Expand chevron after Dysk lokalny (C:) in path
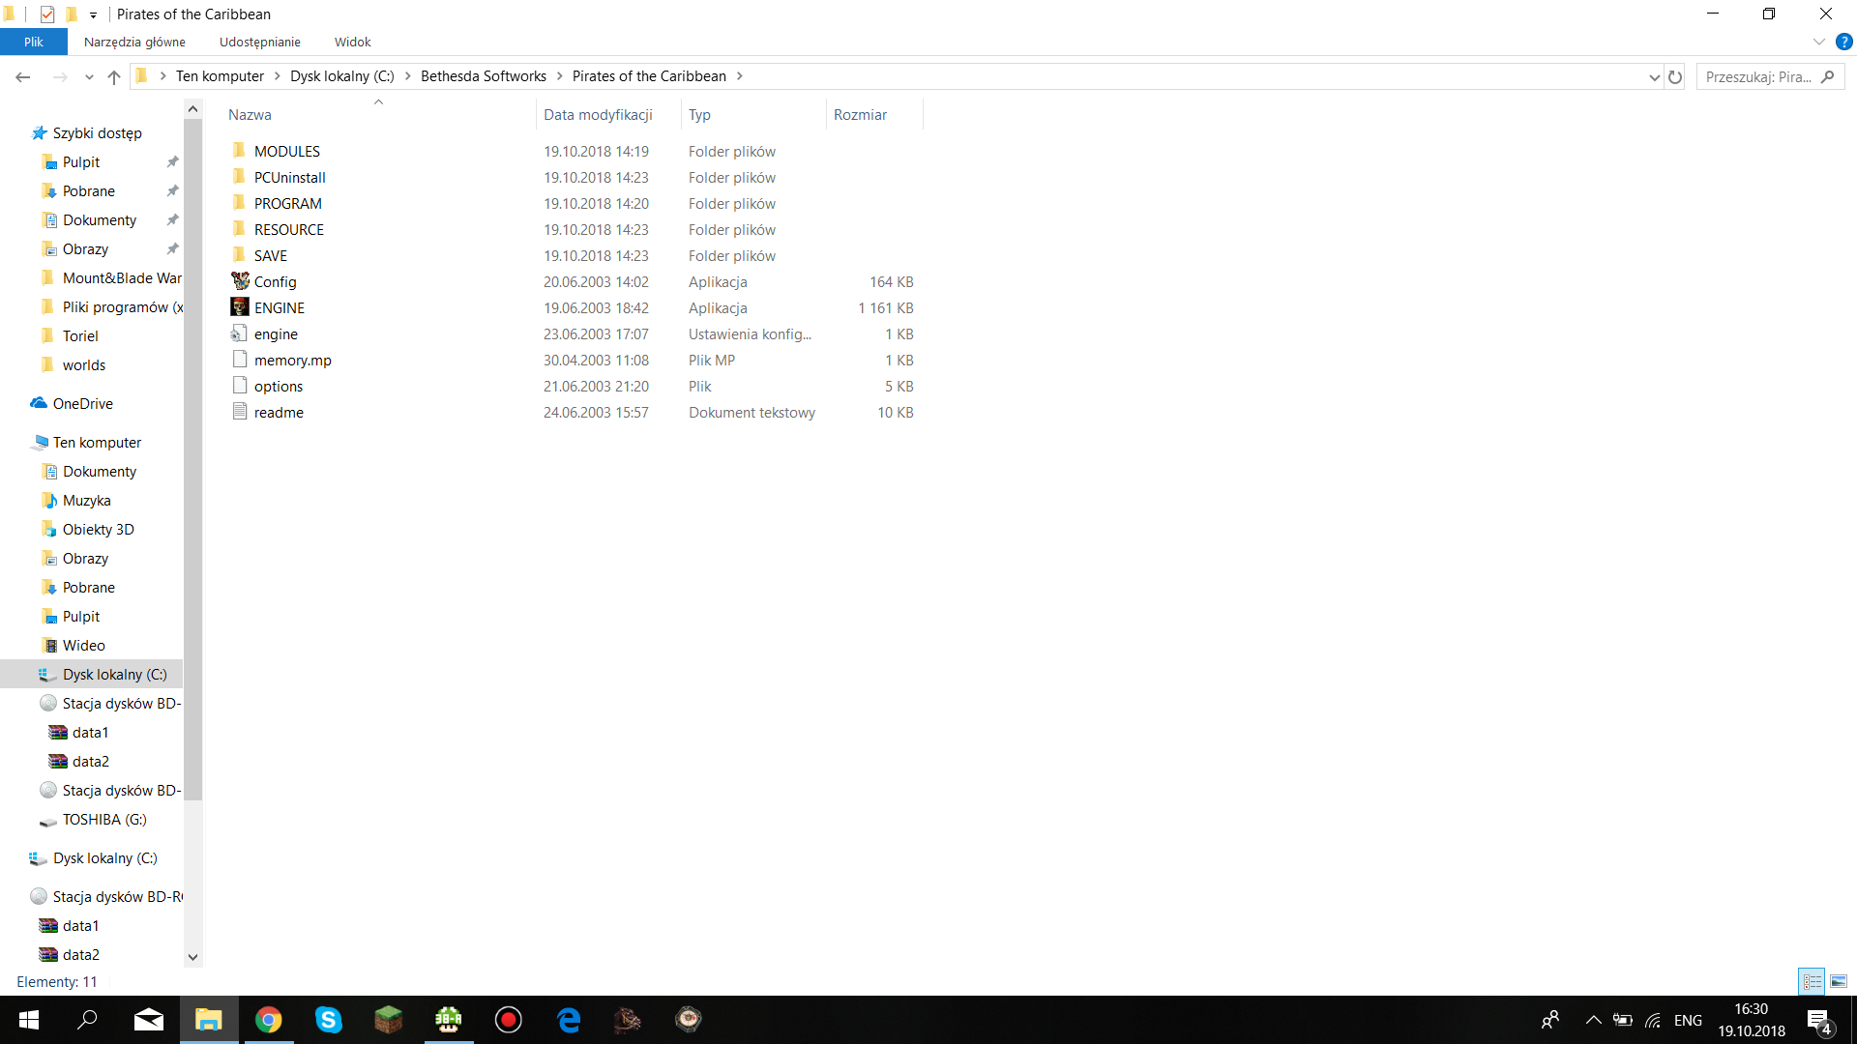Viewport: 1857px width, 1044px height. 408,76
